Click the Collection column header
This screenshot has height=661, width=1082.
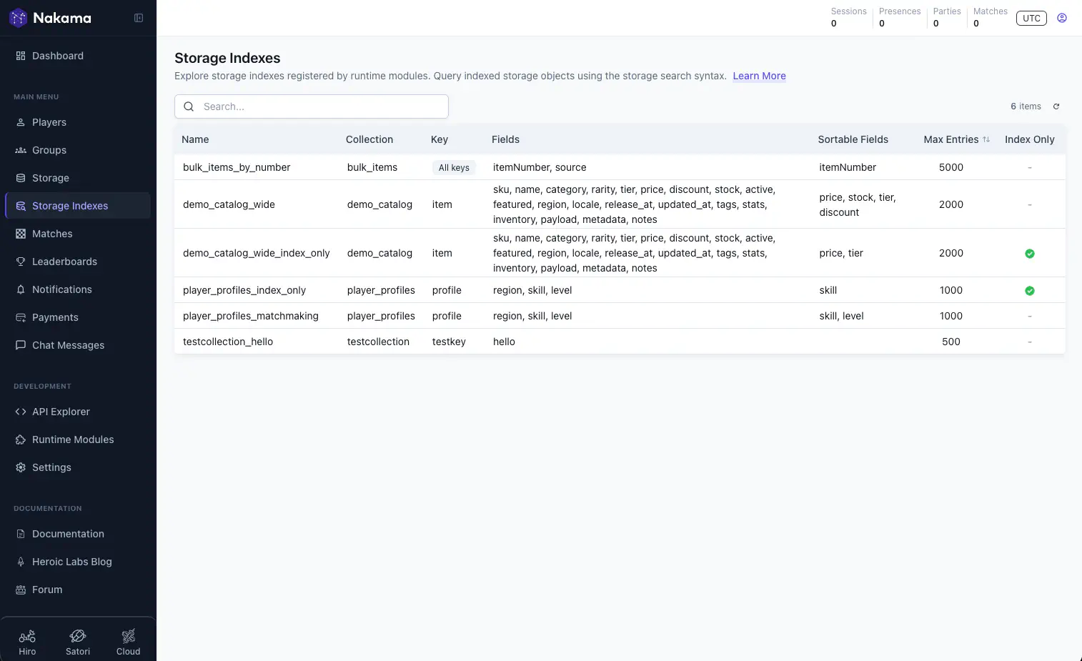click(369, 139)
